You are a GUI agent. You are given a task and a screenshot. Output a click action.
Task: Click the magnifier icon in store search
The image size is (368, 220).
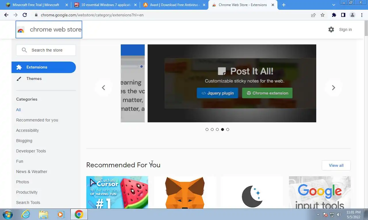coord(24,50)
